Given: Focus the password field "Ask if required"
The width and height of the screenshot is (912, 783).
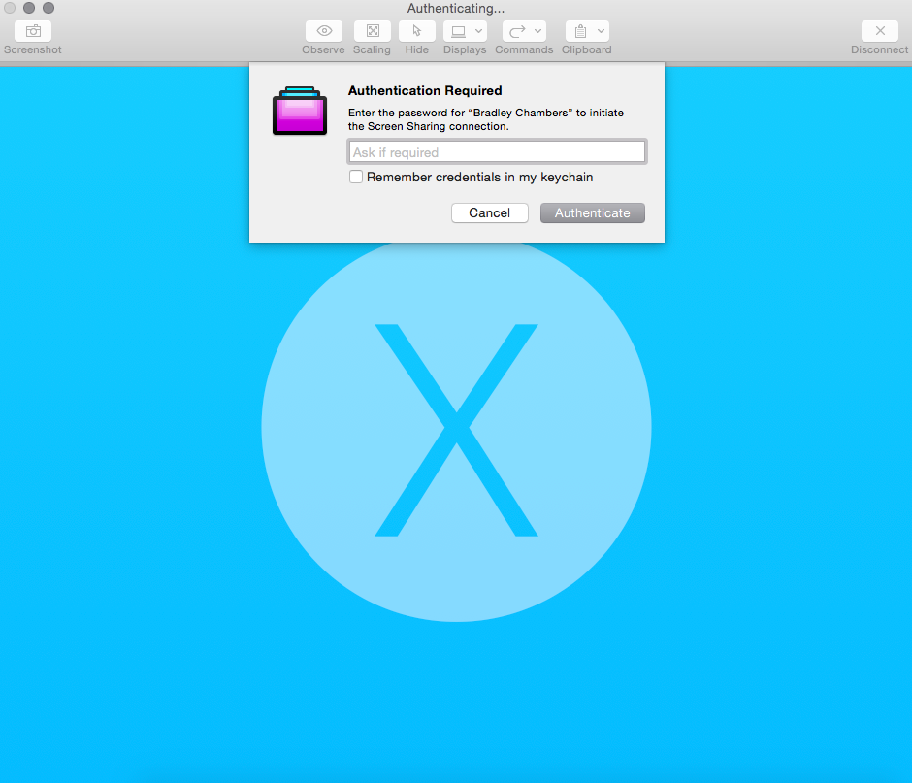Looking at the screenshot, I should [x=498, y=152].
